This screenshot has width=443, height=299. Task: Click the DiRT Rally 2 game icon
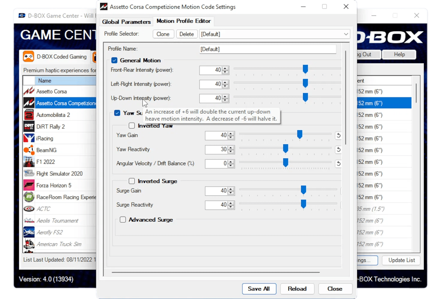coord(29,126)
